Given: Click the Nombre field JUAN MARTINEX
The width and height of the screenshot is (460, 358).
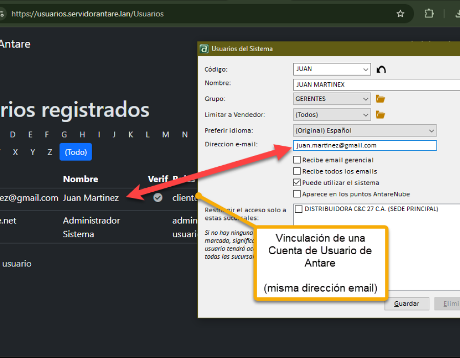Looking at the screenshot, I should coord(376,84).
